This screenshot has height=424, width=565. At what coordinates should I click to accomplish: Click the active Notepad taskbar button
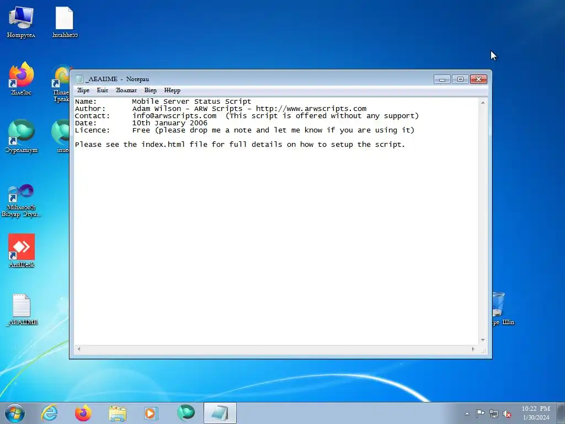[x=220, y=413]
